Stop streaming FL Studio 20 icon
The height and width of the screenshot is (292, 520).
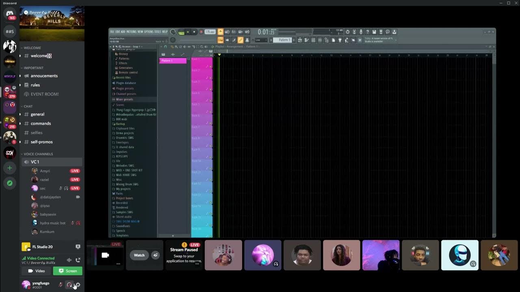78,247
